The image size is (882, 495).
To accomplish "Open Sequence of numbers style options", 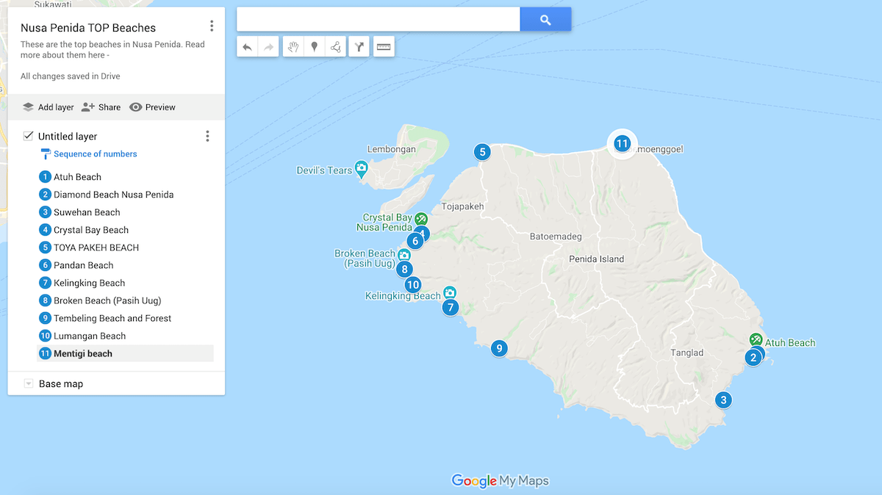I will pos(95,153).
